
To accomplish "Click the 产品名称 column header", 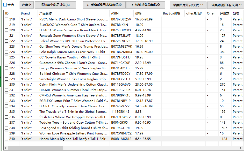I will (74, 13).
